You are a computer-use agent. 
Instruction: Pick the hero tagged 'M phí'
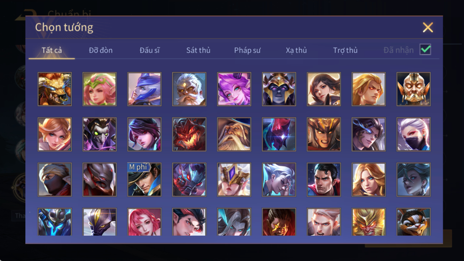[144, 180]
